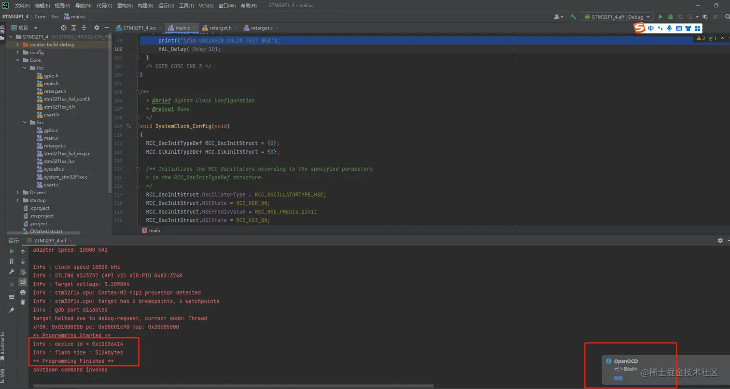The width and height of the screenshot is (730, 389).
Task: Toggle soft-wrap in the Run console
Action: [x=23, y=272]
